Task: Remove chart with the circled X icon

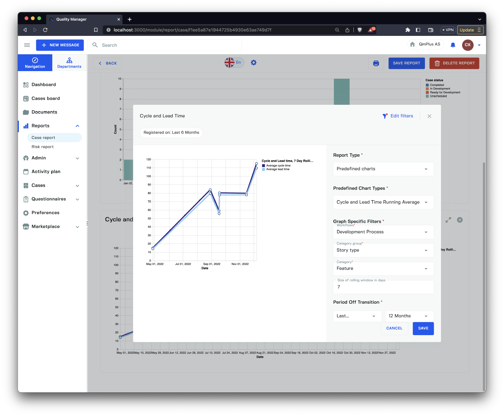Action: pyautogui.click(x=460, y=220)
